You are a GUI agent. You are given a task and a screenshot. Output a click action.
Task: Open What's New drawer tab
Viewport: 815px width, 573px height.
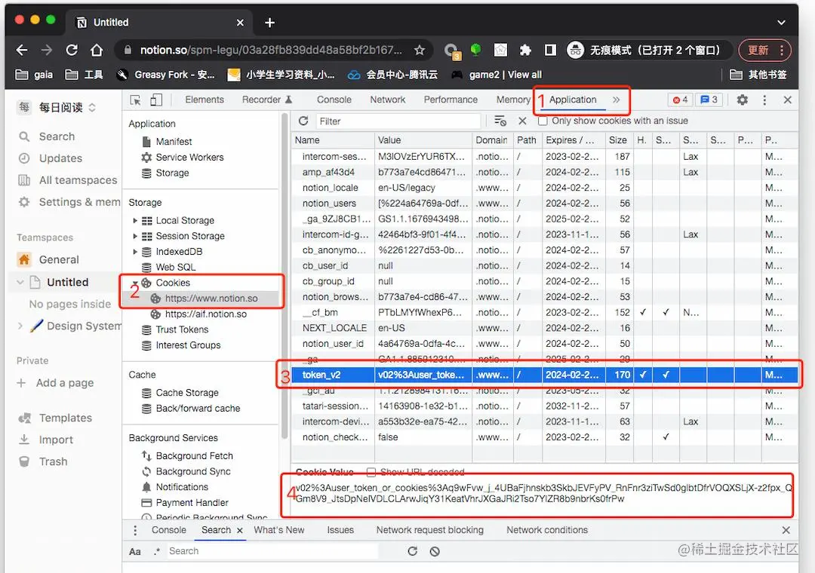[278, 530]
